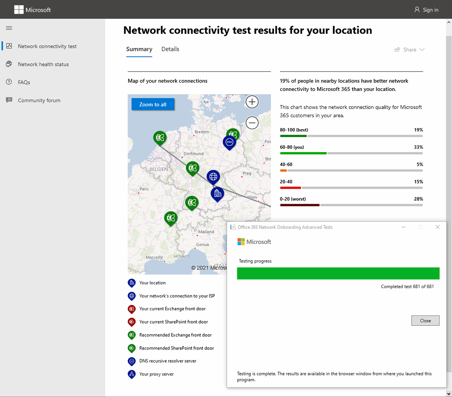452x397 pixels.
Task: Click the Sign in account icon
Action: point(417,9)
